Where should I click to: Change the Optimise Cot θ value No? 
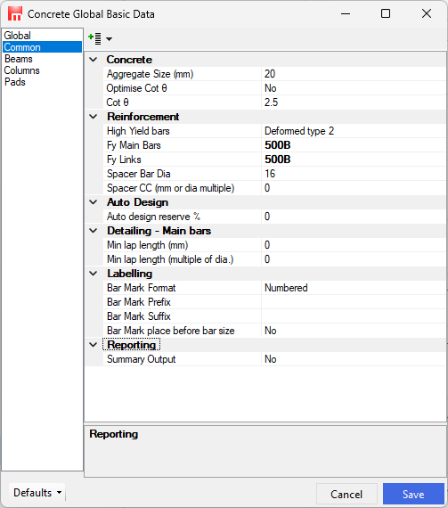pos(354,88)
